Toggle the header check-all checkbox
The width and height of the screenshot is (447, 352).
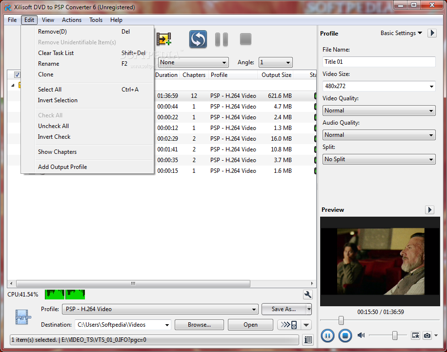click(17, 75)
